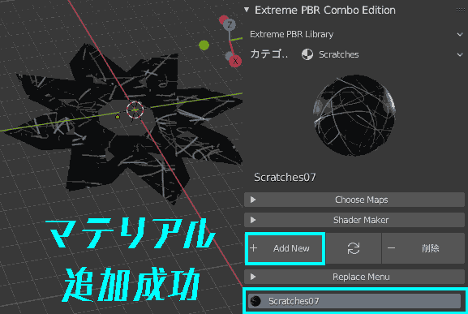This screenshot has height=314, width=468.
Task: Expand the Shader Maker section
Action: pyautogui.click(x=354, y=220)
